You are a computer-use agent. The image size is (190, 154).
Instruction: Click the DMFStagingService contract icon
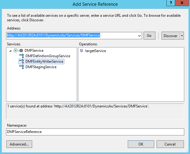click(22, 67)
